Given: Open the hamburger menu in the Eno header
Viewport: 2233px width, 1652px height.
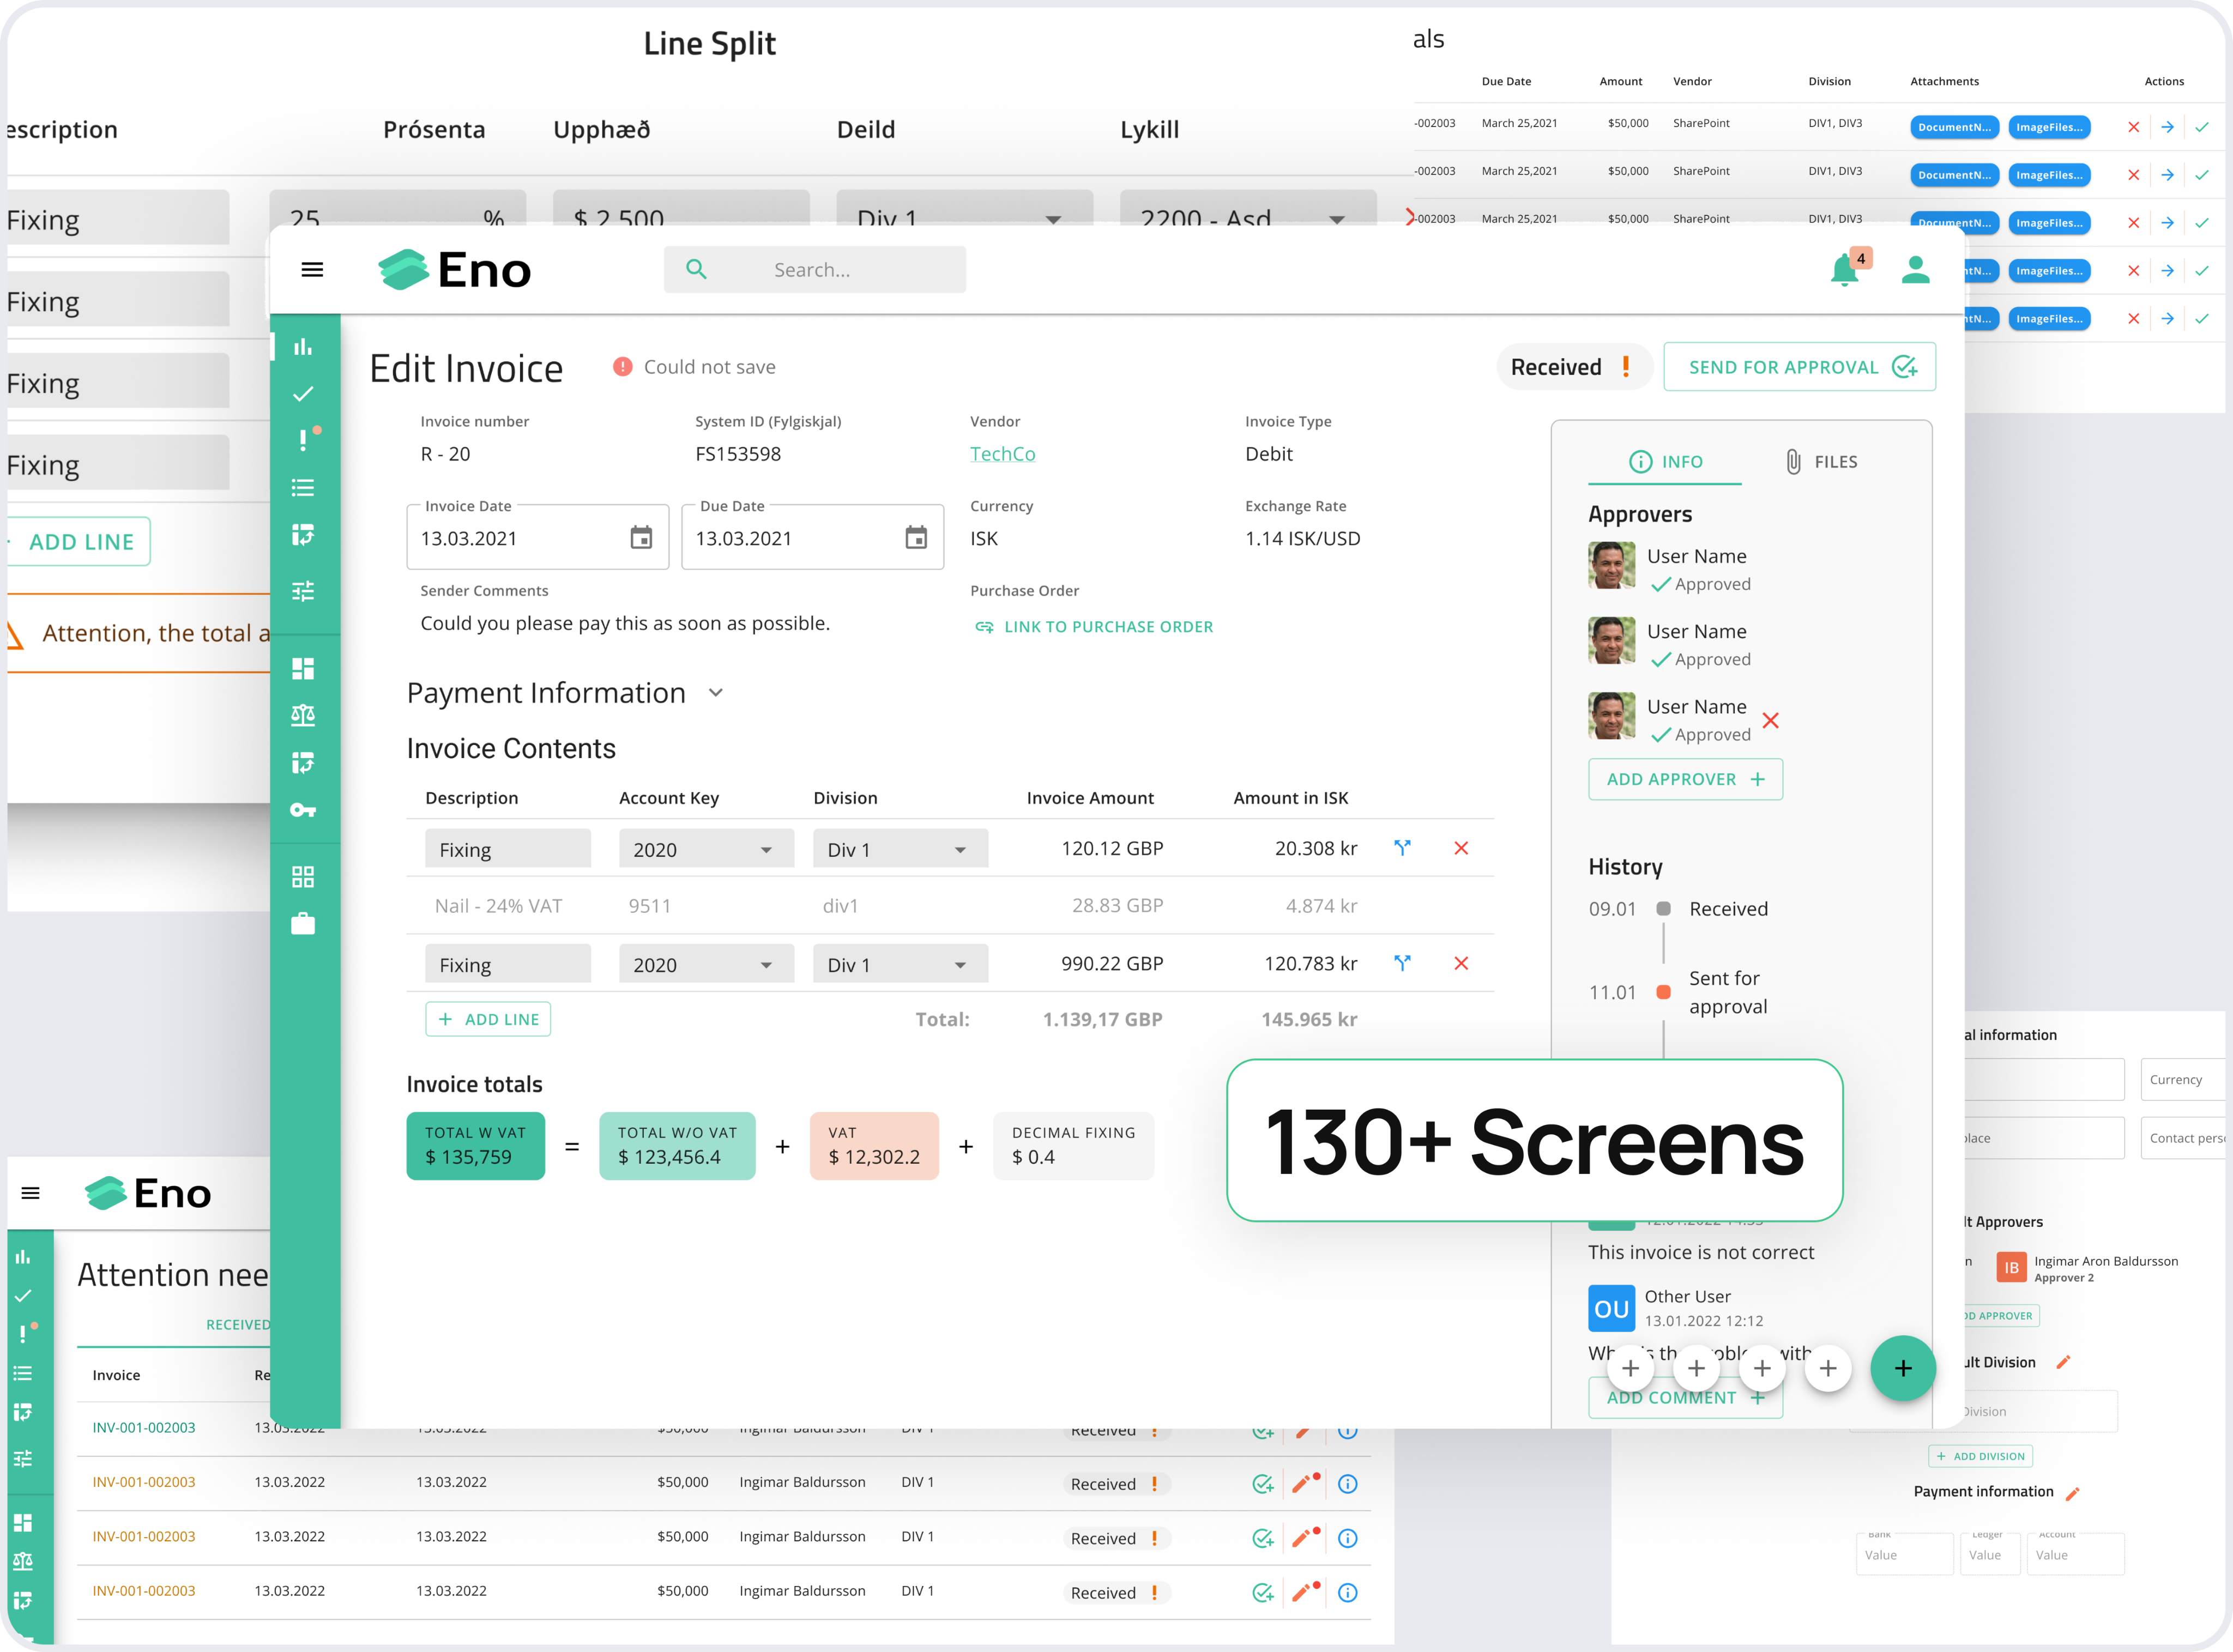Looking at the screenshot, I should coord(312,270).
